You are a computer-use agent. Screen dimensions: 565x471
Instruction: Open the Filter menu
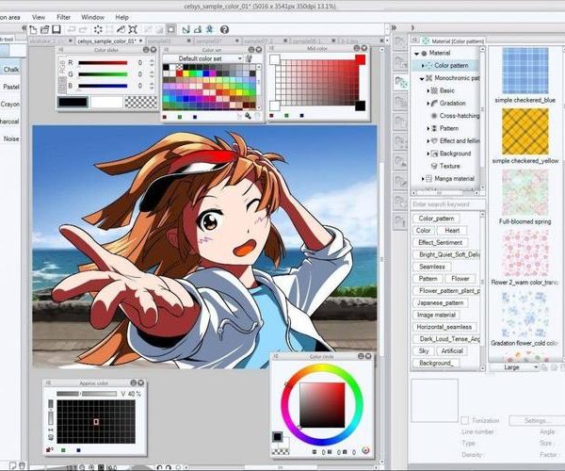point(63,17)
